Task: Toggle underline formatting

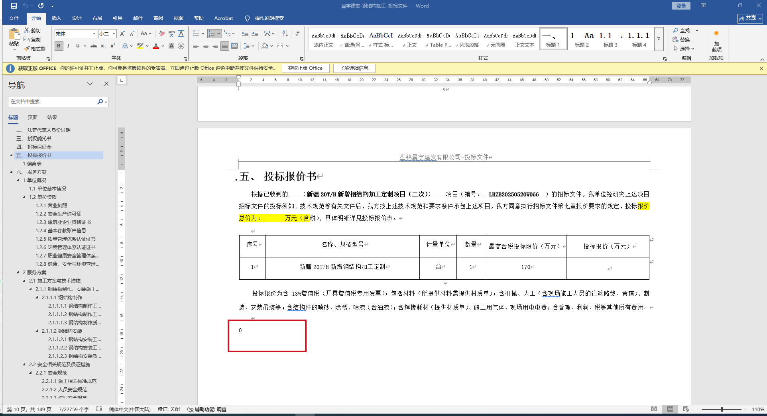Action: (78, 46)
